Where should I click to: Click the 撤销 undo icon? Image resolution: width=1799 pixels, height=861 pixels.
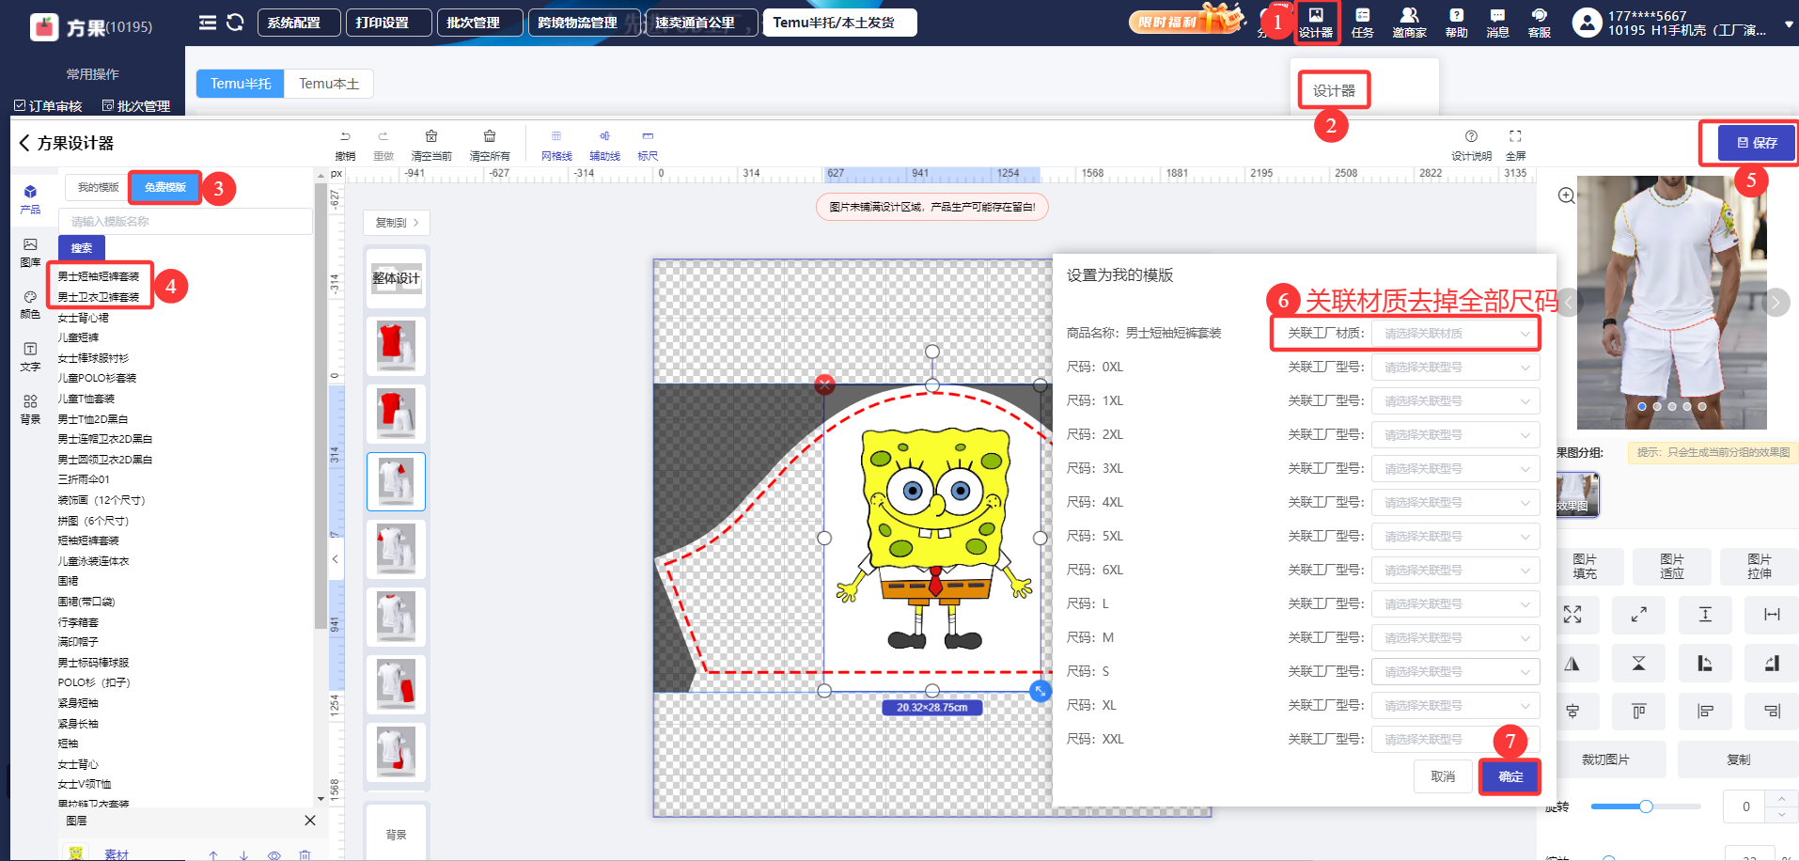[x=345, y=145]
